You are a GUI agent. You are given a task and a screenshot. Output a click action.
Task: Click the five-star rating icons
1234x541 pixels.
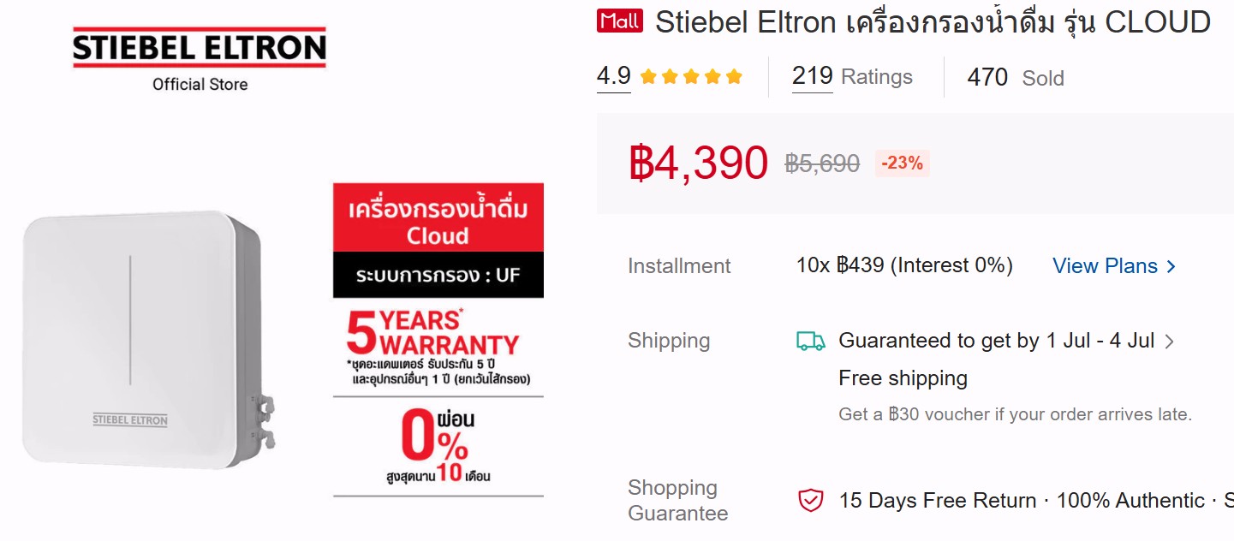[691, 77]
